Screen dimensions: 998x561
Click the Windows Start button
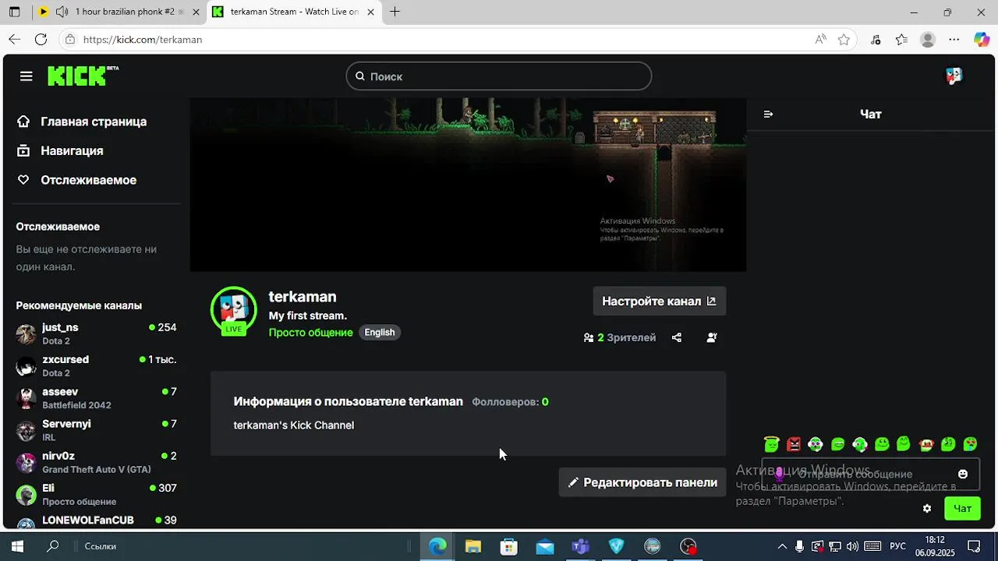(x=17, y=546)
